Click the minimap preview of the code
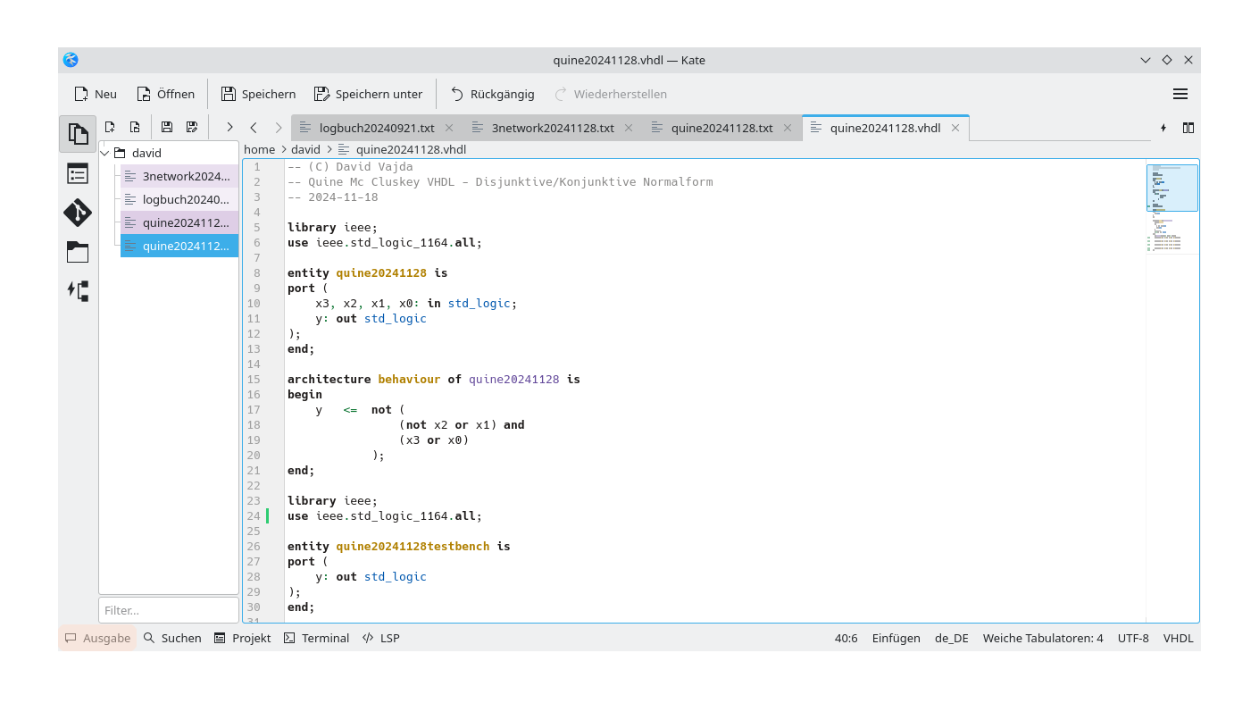The height and width of the screenshot is (720, 1259). click(x=1171, y=188)
